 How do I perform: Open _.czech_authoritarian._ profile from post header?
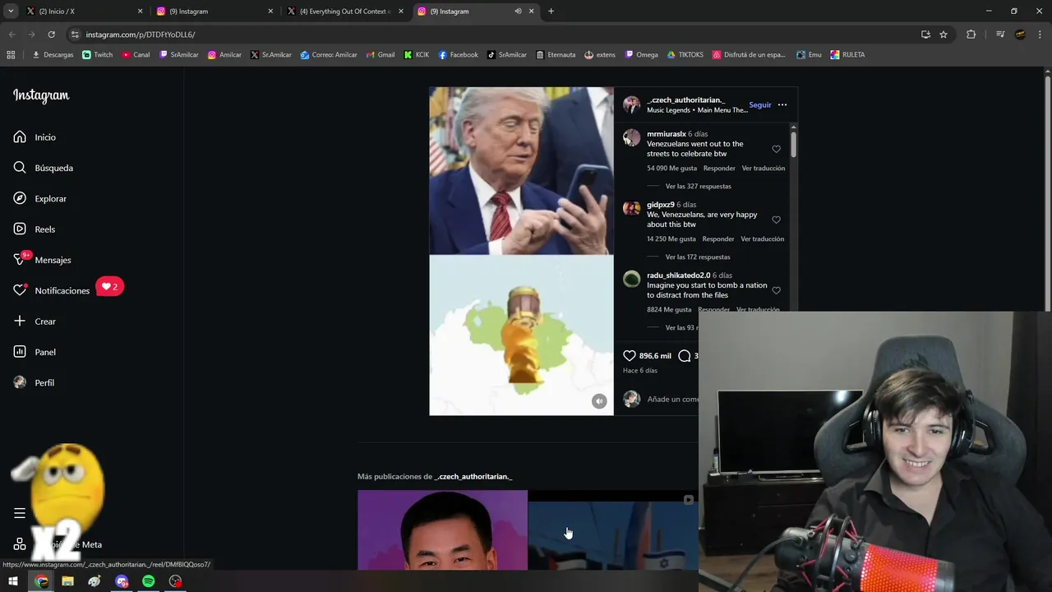tap(685, 100)
